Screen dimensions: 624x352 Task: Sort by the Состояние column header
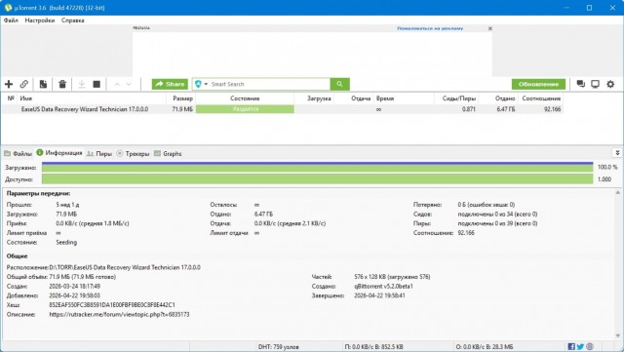[x=245, y=98]
